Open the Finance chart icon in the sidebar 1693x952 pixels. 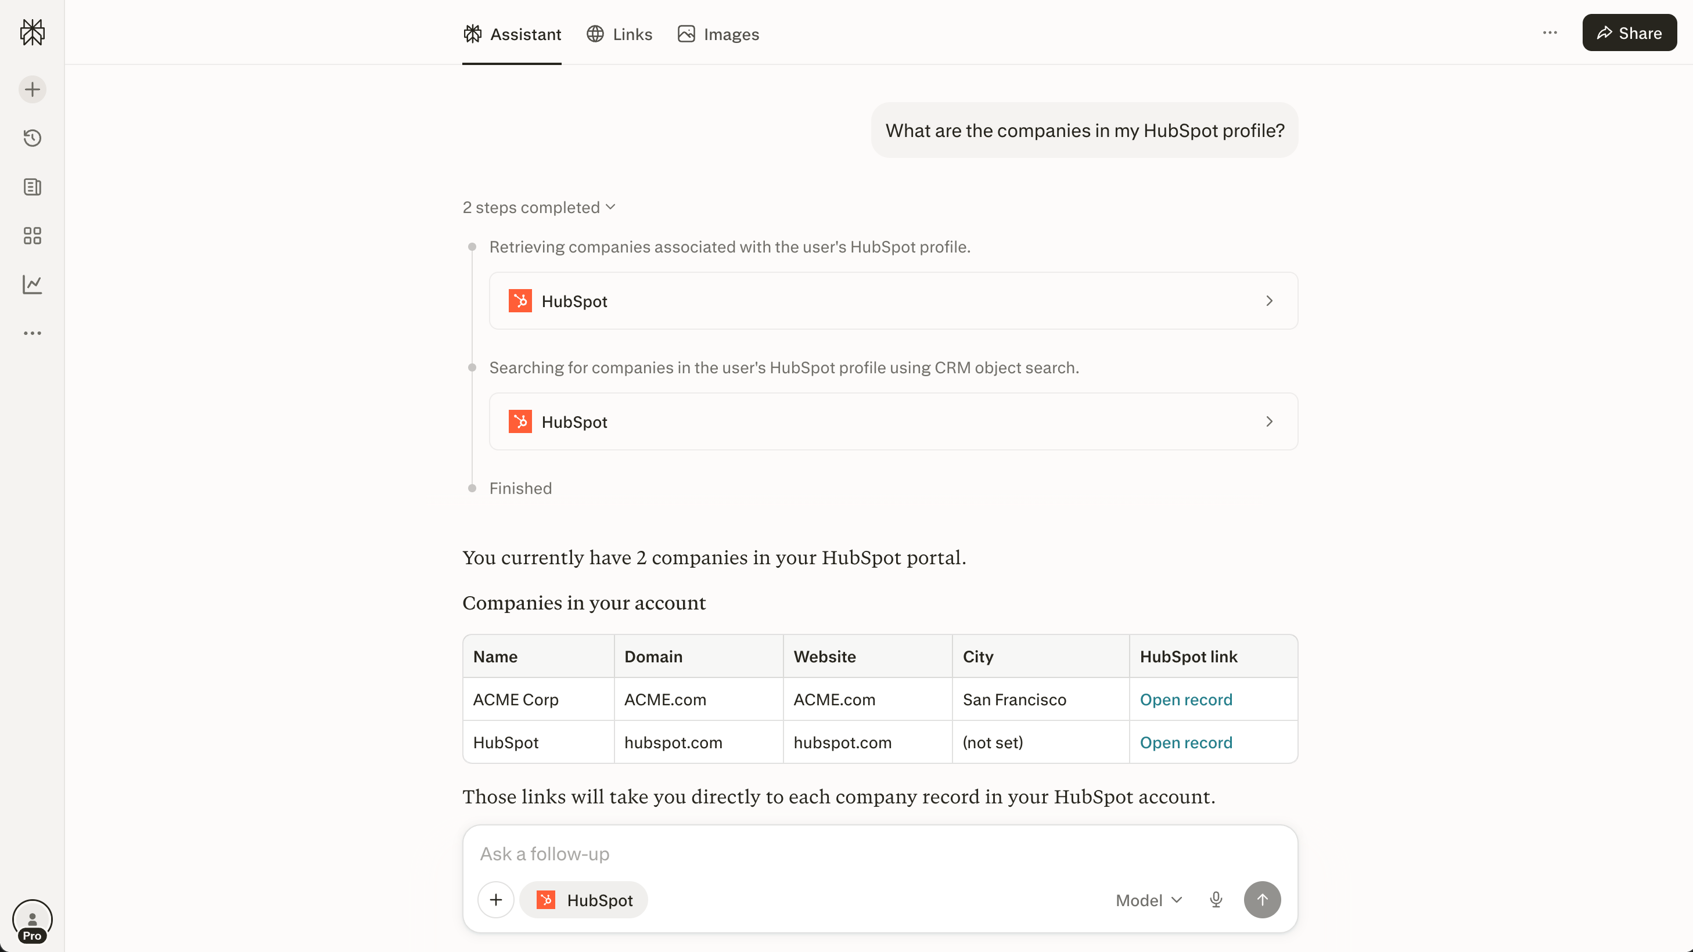tap(32, 284)
